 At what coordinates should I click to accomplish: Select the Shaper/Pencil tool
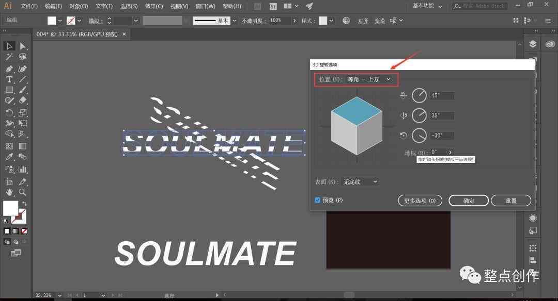pyautogui.click(x=9, y=101)
